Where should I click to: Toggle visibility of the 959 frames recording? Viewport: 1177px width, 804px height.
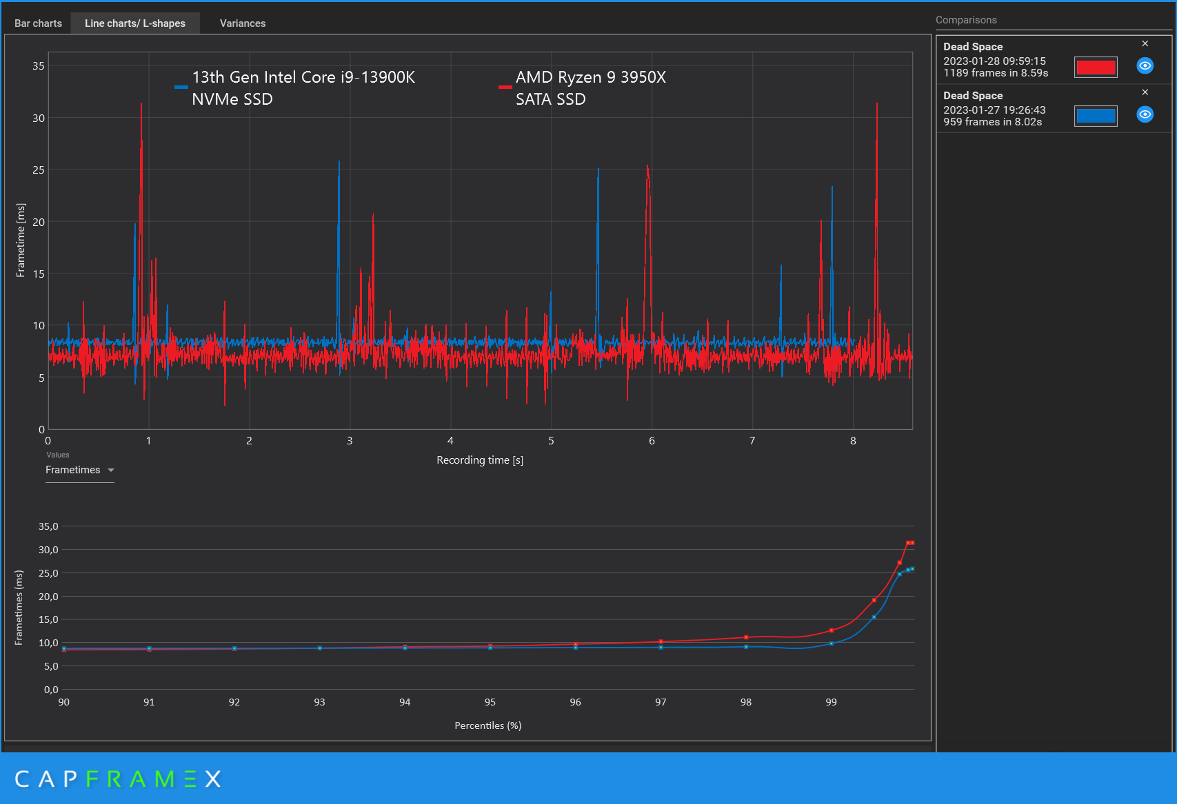pyautogui.click(x=1145, y=114)
